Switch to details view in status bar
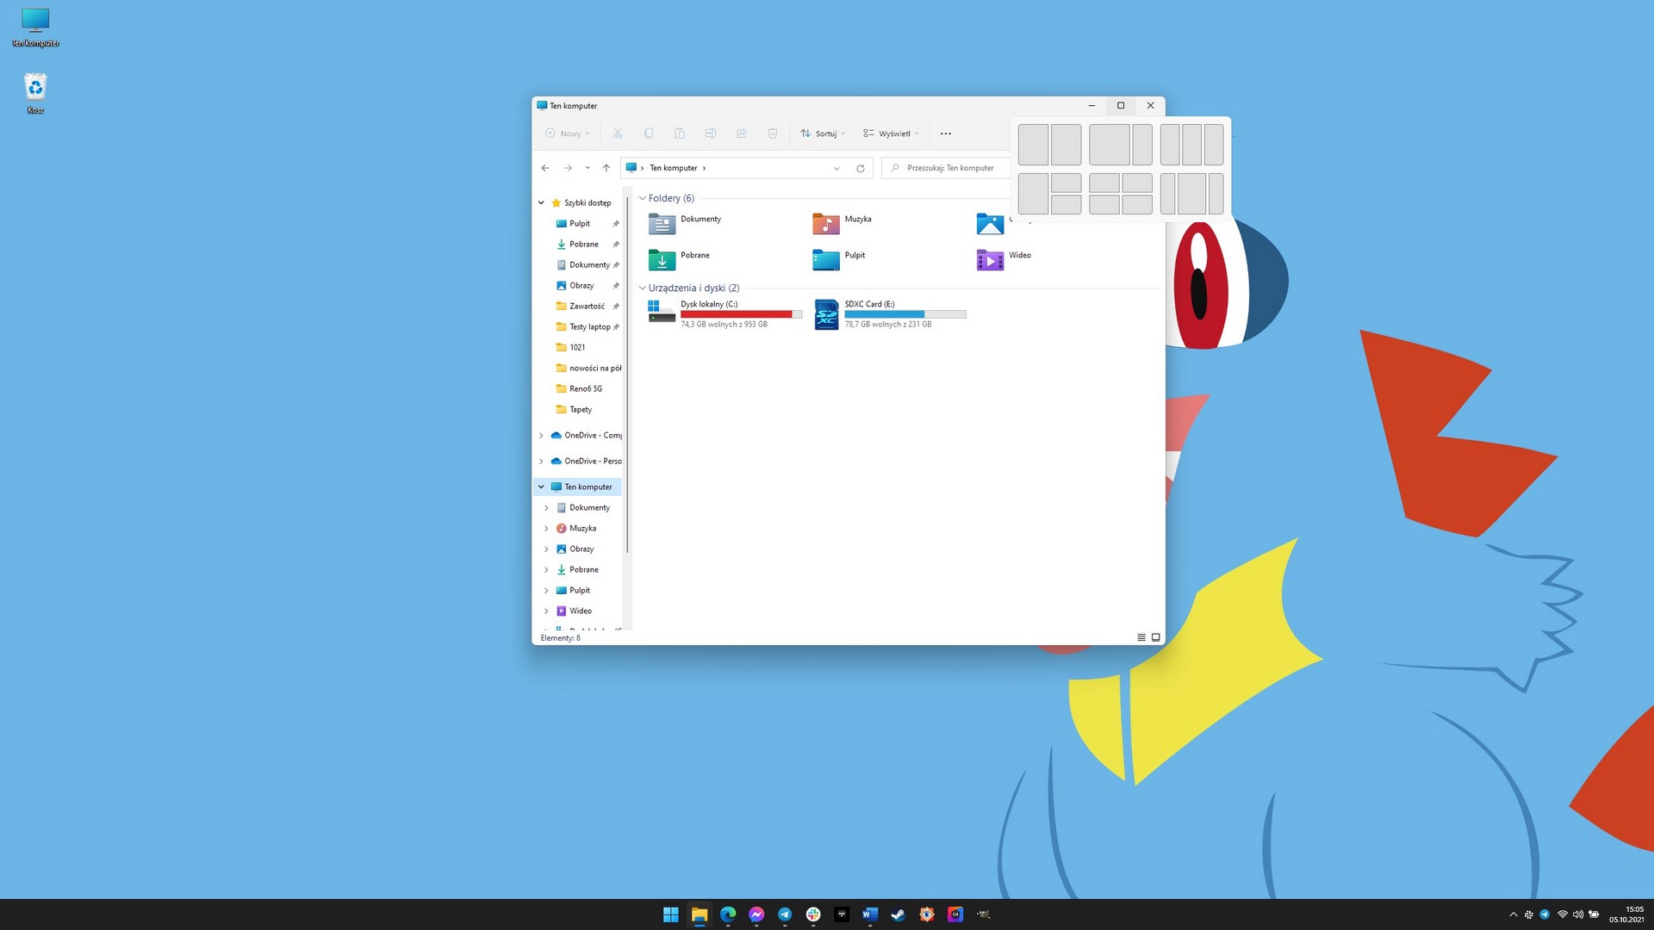The image size is (1654, 930). click(1141, 638)
